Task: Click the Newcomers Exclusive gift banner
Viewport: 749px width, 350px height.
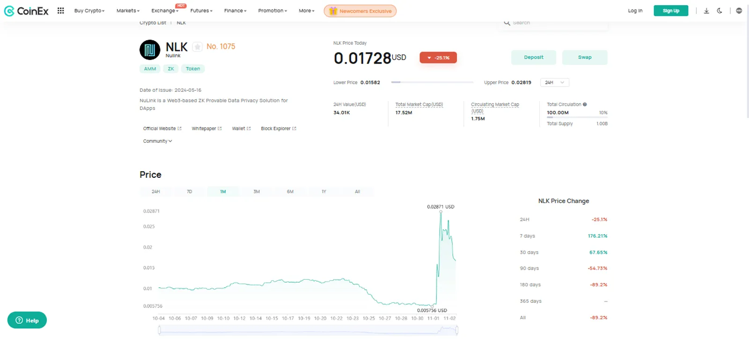Action: click(360, 11)
